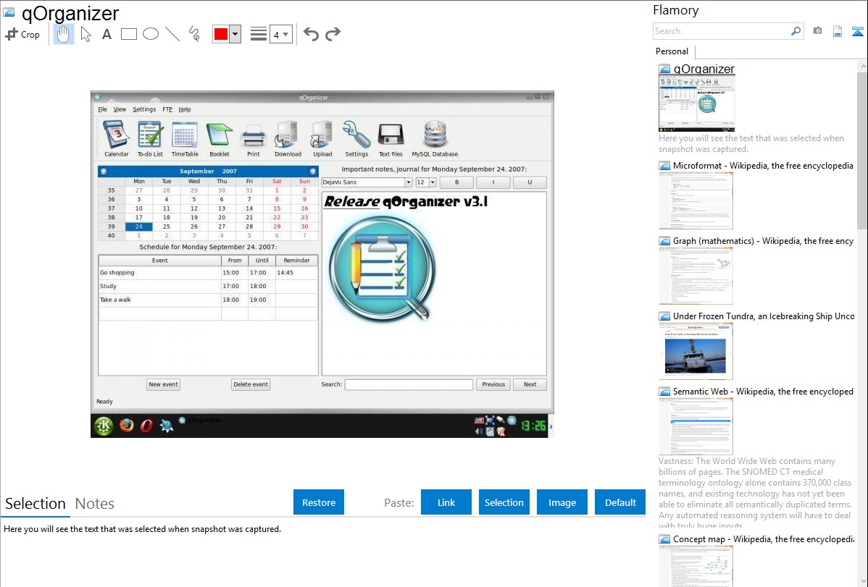Screen dimensions: 868x587
Task: Toggle bold B formatting button
Action: click(x=456, y=182)
